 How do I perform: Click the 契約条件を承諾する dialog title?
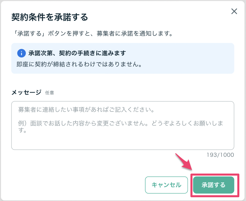pyautogui.click(x=49, y=17)
